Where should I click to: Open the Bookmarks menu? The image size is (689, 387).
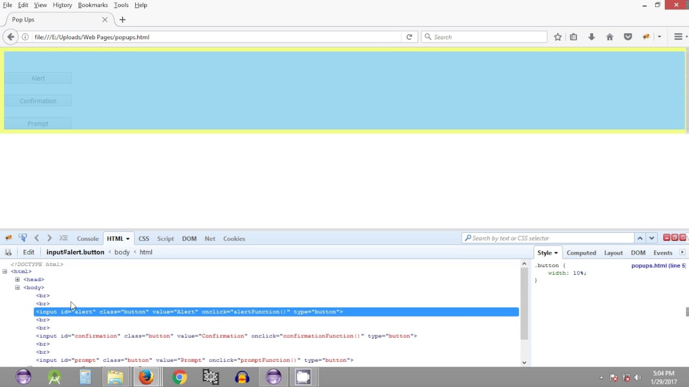coord(93,5)
